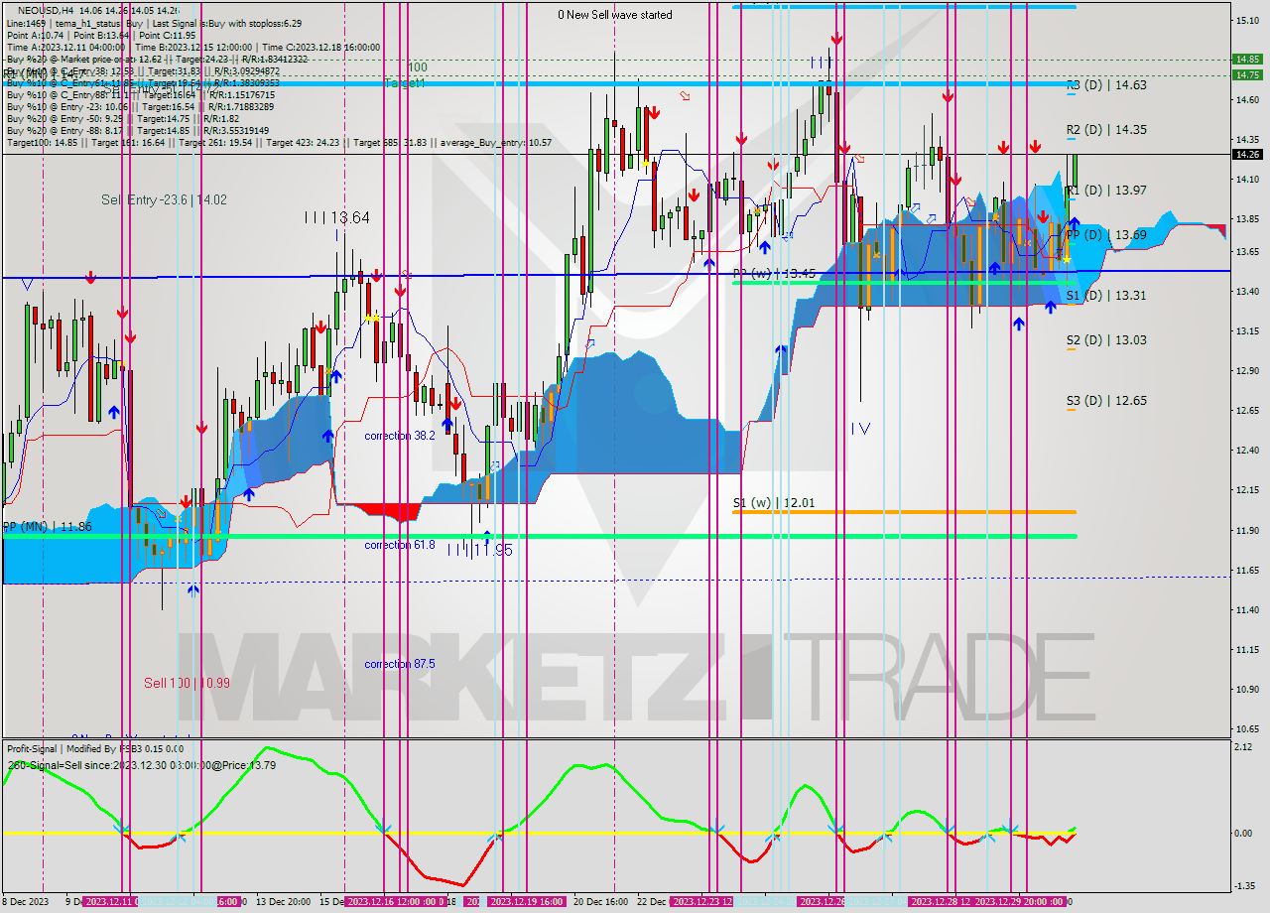Image resolution: width=1270 pixels, height=913 pixels.
Task: Click the R3 (D) | 14.63 pivot label
Action: 1106,85
